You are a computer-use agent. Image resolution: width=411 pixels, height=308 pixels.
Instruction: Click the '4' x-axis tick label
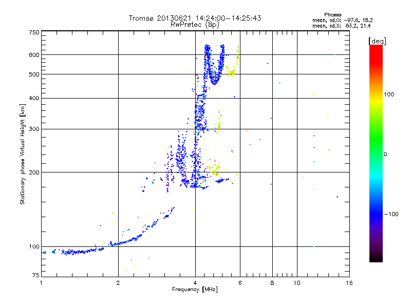click(x=195, y=283)
